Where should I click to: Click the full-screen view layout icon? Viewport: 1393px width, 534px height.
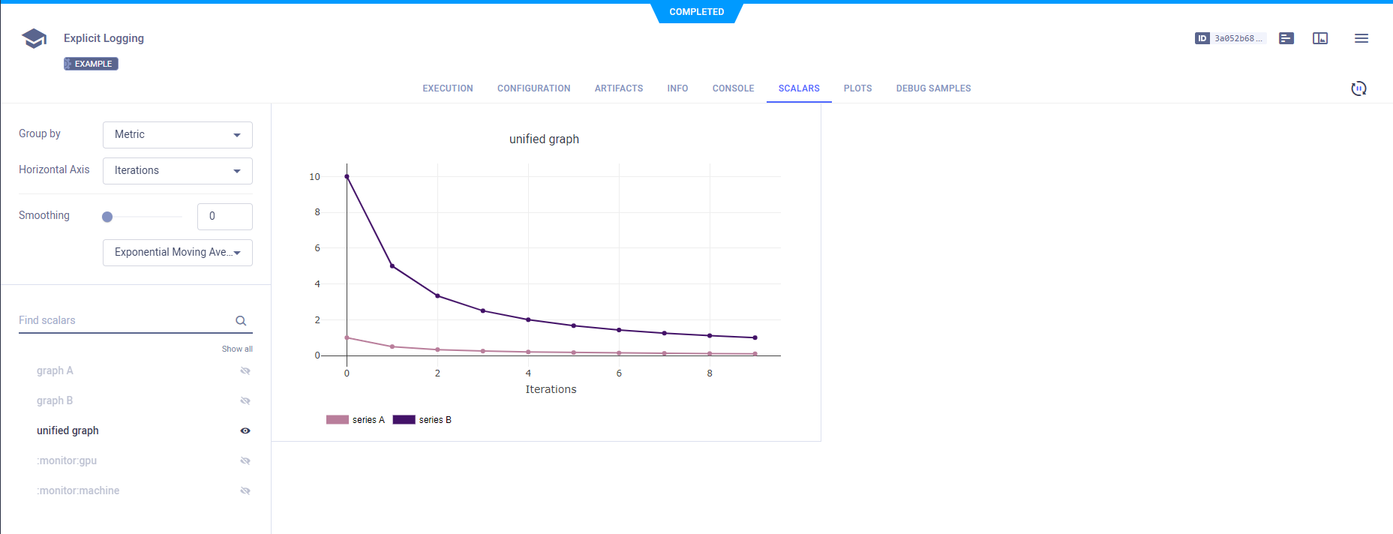(1319, 38)
